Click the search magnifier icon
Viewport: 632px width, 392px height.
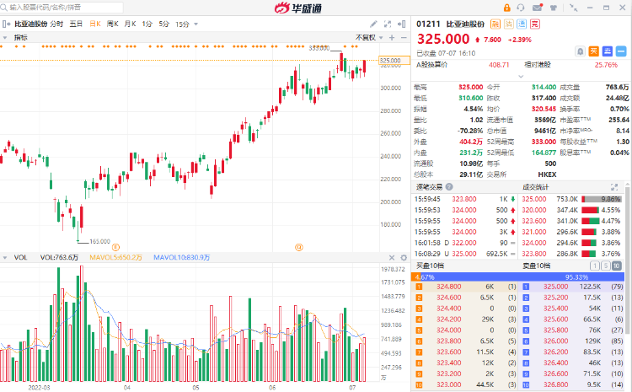[x=4, y=8]
